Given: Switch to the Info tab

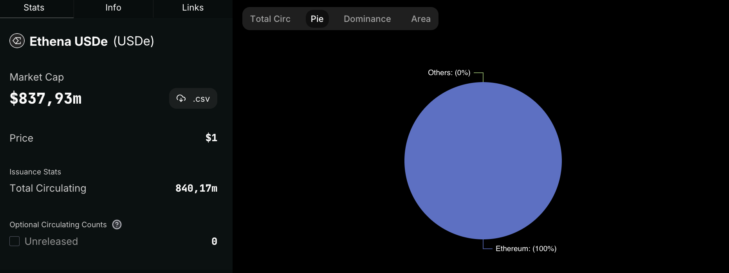Looking at the screenshot, I should tap(113, 8).
